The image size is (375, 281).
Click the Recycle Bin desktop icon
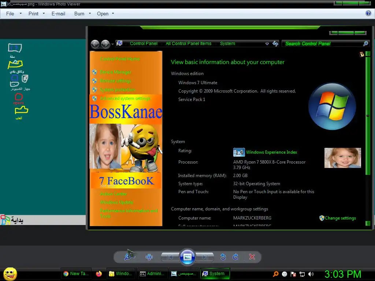(x=15, y=50)
